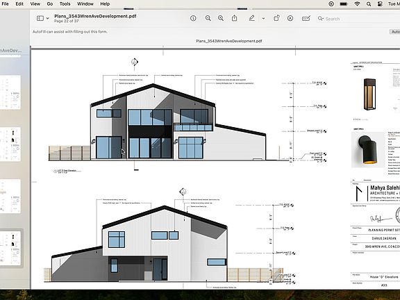Open Spotlight search in menu bar
This screenshot has height=300, width=400.
click(369, 4)
